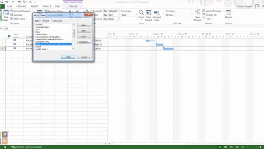Click the Other Views icon
Viewport: 264px width, 149px height.
click(12, 19)
